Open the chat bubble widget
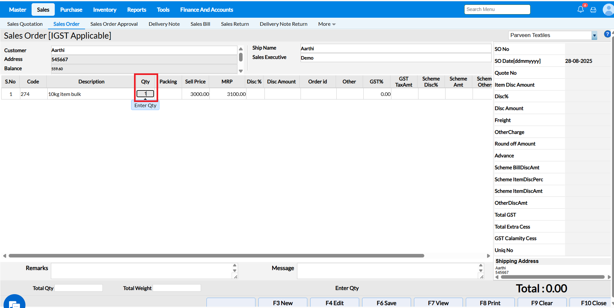 pyautogui.click(x=14, y=303)
